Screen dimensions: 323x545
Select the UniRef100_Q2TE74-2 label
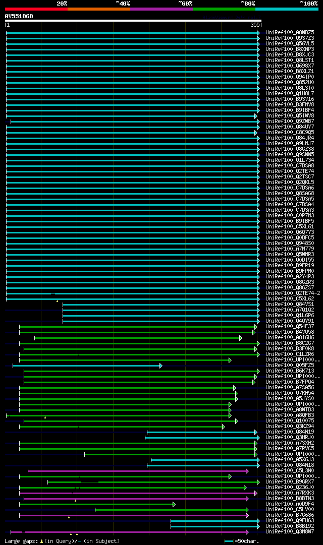click(293, 293)
